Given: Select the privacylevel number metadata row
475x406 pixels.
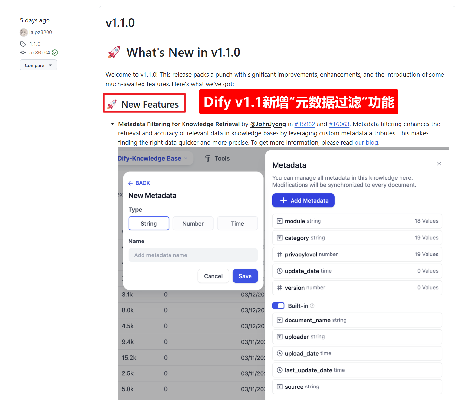Looking at the screenshot, I should [x=357, y=254].
